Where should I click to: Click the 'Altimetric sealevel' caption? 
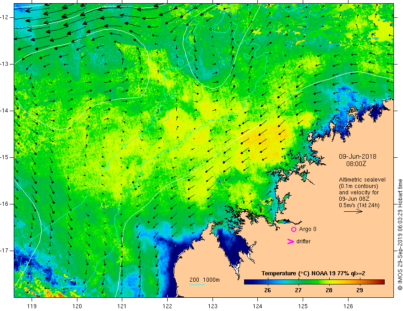pyautogui.click(x=362, y=180)
